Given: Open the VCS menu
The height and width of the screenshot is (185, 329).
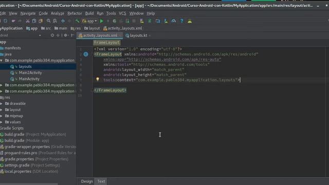Looking at the screenshot, I should 122,13.
